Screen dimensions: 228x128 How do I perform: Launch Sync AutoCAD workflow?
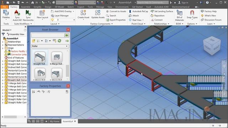(x=17, y=16)
